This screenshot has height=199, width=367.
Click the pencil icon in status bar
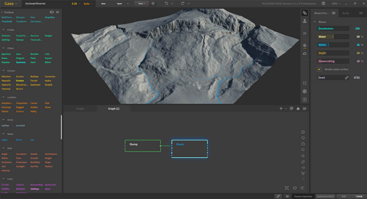point(278,196)
